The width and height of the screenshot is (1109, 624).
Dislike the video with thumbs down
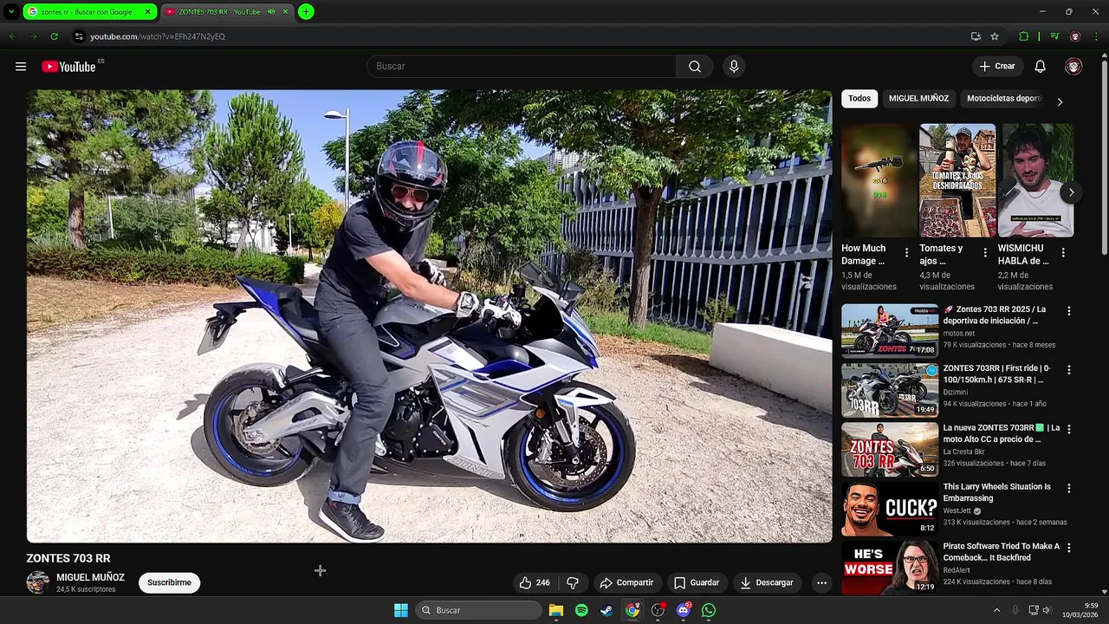point(572,582)
